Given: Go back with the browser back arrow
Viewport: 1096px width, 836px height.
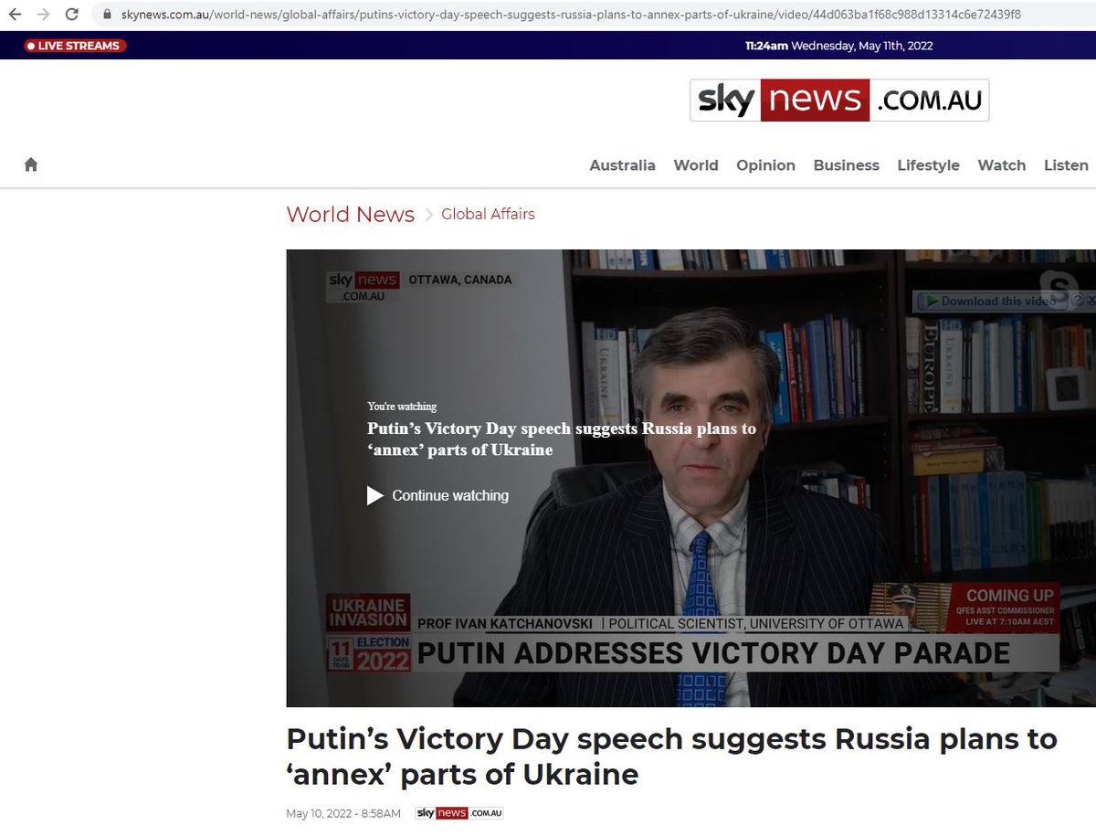Looking at the screenshot, I should click(15, 15).
